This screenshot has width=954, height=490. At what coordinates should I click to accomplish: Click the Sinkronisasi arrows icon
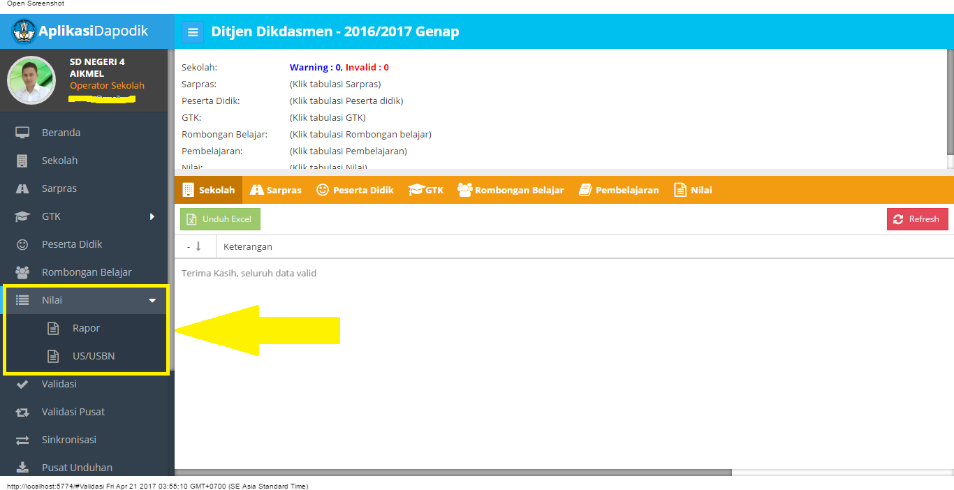coord(22,440)
